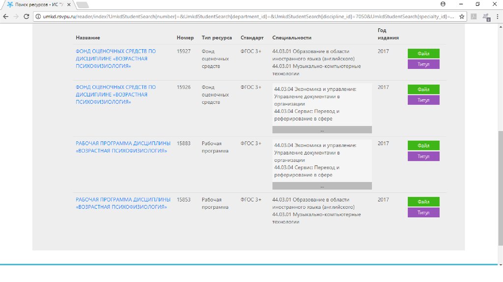The height and width of the screenshot is (282, 503).
Task: Click '44.03.01 Образование в области иностранного языка' in row 15853
Action: click(313, 203)
